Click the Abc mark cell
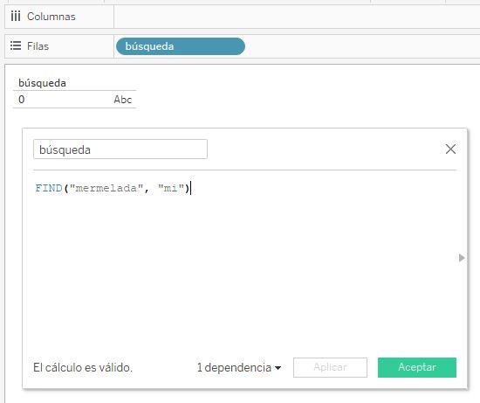This screenshot has height=403, width=480. tap(123, 100)
